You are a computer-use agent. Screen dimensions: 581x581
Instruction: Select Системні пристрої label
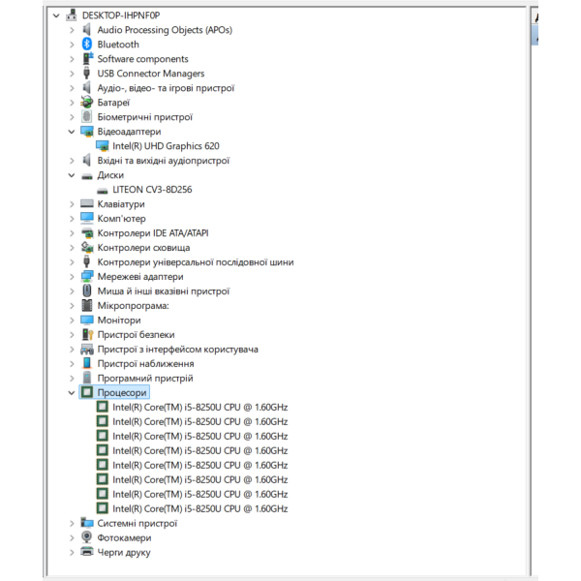tap(138, 523)
